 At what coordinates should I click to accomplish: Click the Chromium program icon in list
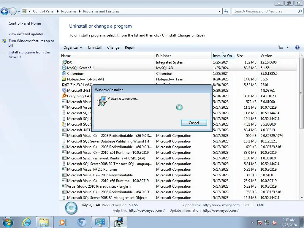point(64,74)
